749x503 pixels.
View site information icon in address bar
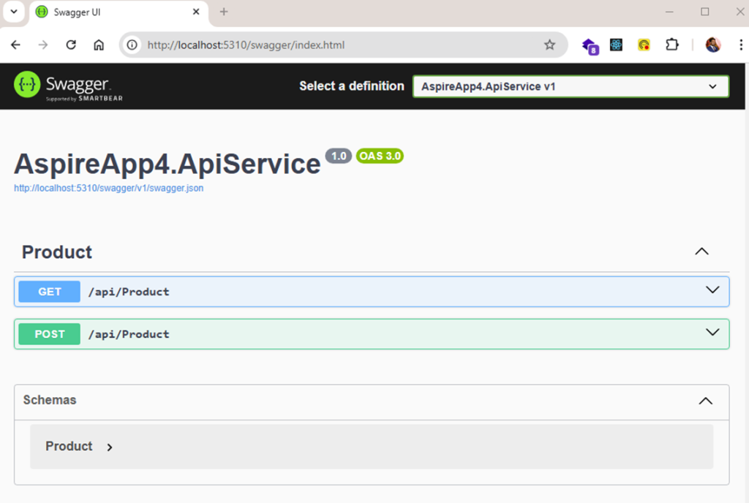(132, 45)
